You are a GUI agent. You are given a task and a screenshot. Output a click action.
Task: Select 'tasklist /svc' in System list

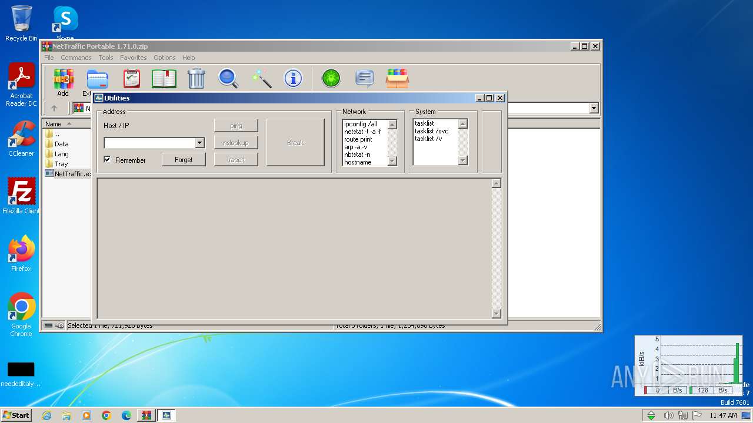click(431, 131)
